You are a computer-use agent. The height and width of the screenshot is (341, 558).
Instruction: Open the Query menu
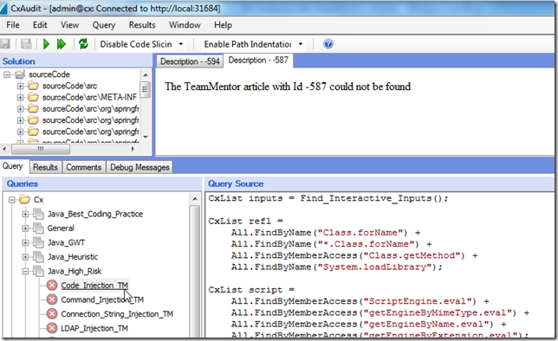click(x=104, y=25)
